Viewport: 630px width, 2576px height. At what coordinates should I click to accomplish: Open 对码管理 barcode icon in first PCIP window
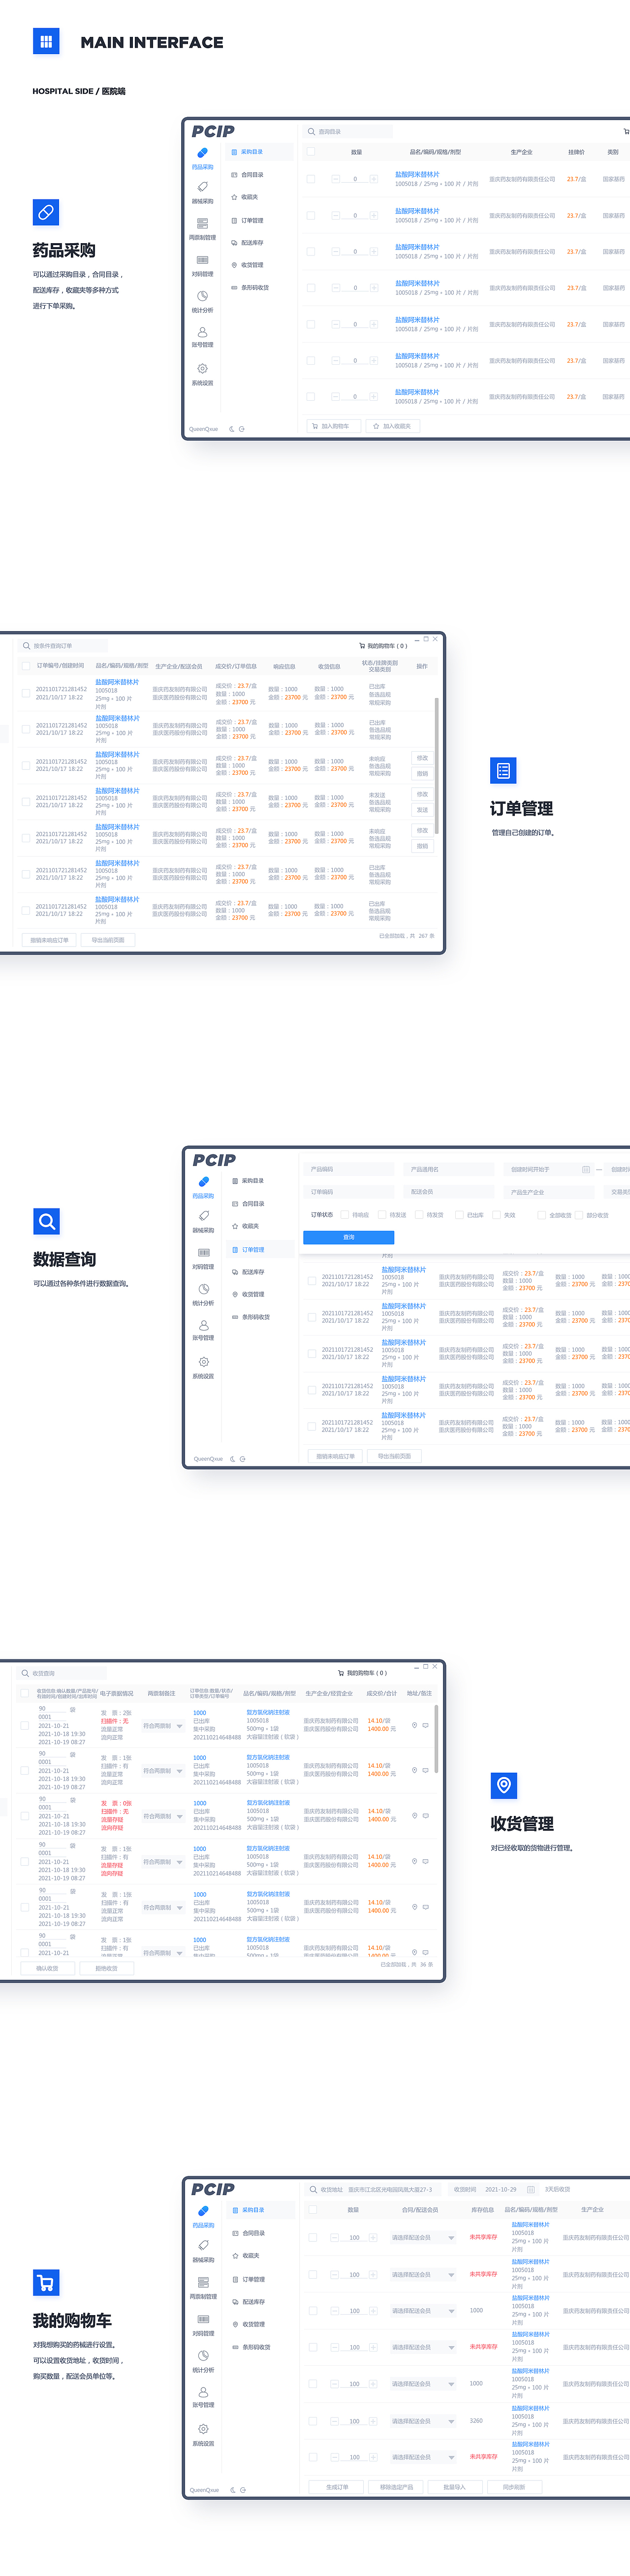tap(202, 260)
